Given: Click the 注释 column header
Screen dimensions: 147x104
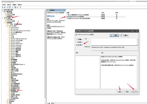Looking at the screenshot, I should click(116, 13).
